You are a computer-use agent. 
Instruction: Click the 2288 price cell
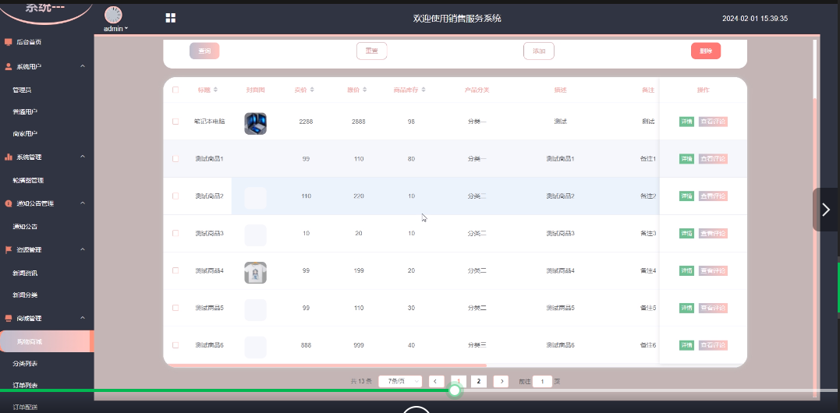(x=306, y=122)
